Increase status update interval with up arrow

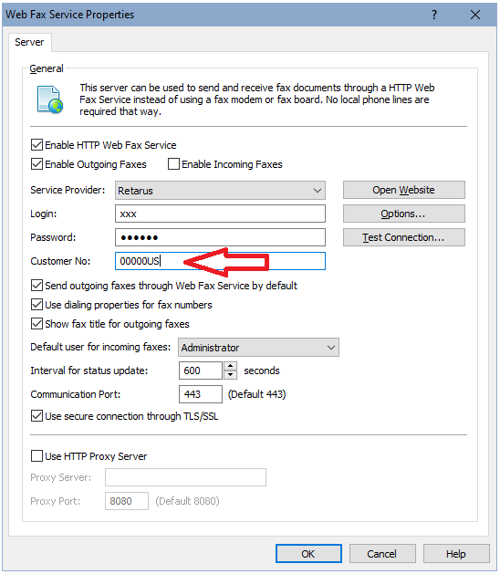(x=230, y=366)
